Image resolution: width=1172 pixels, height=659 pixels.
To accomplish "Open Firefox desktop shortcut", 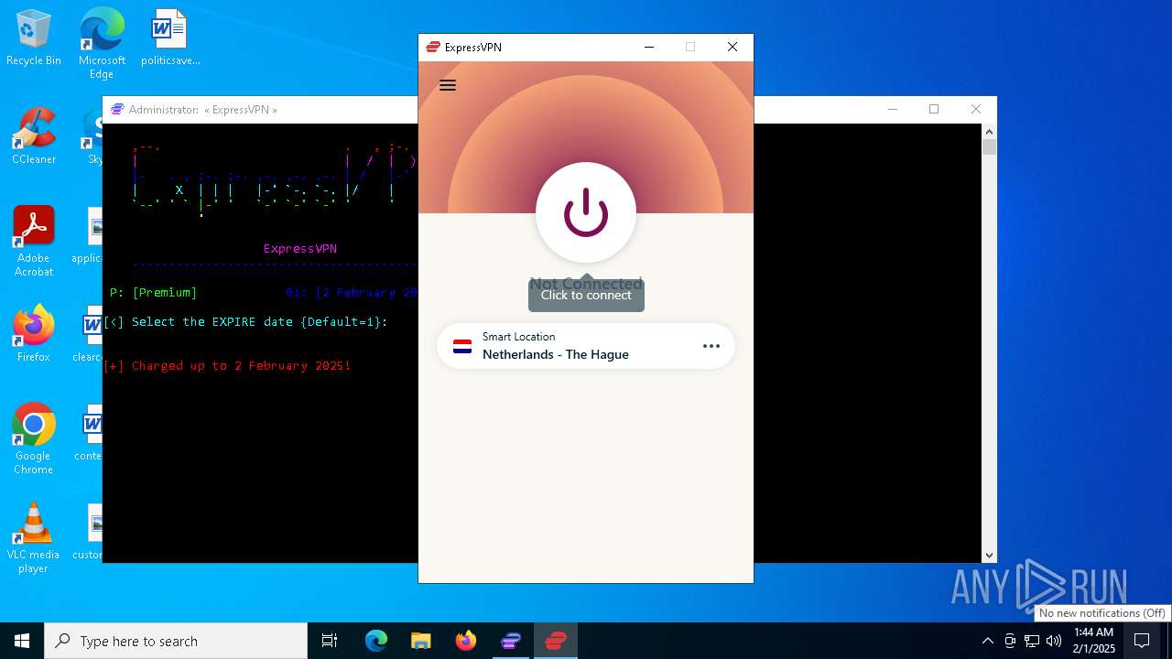I will pyautogui.click(x=34, y=334).
